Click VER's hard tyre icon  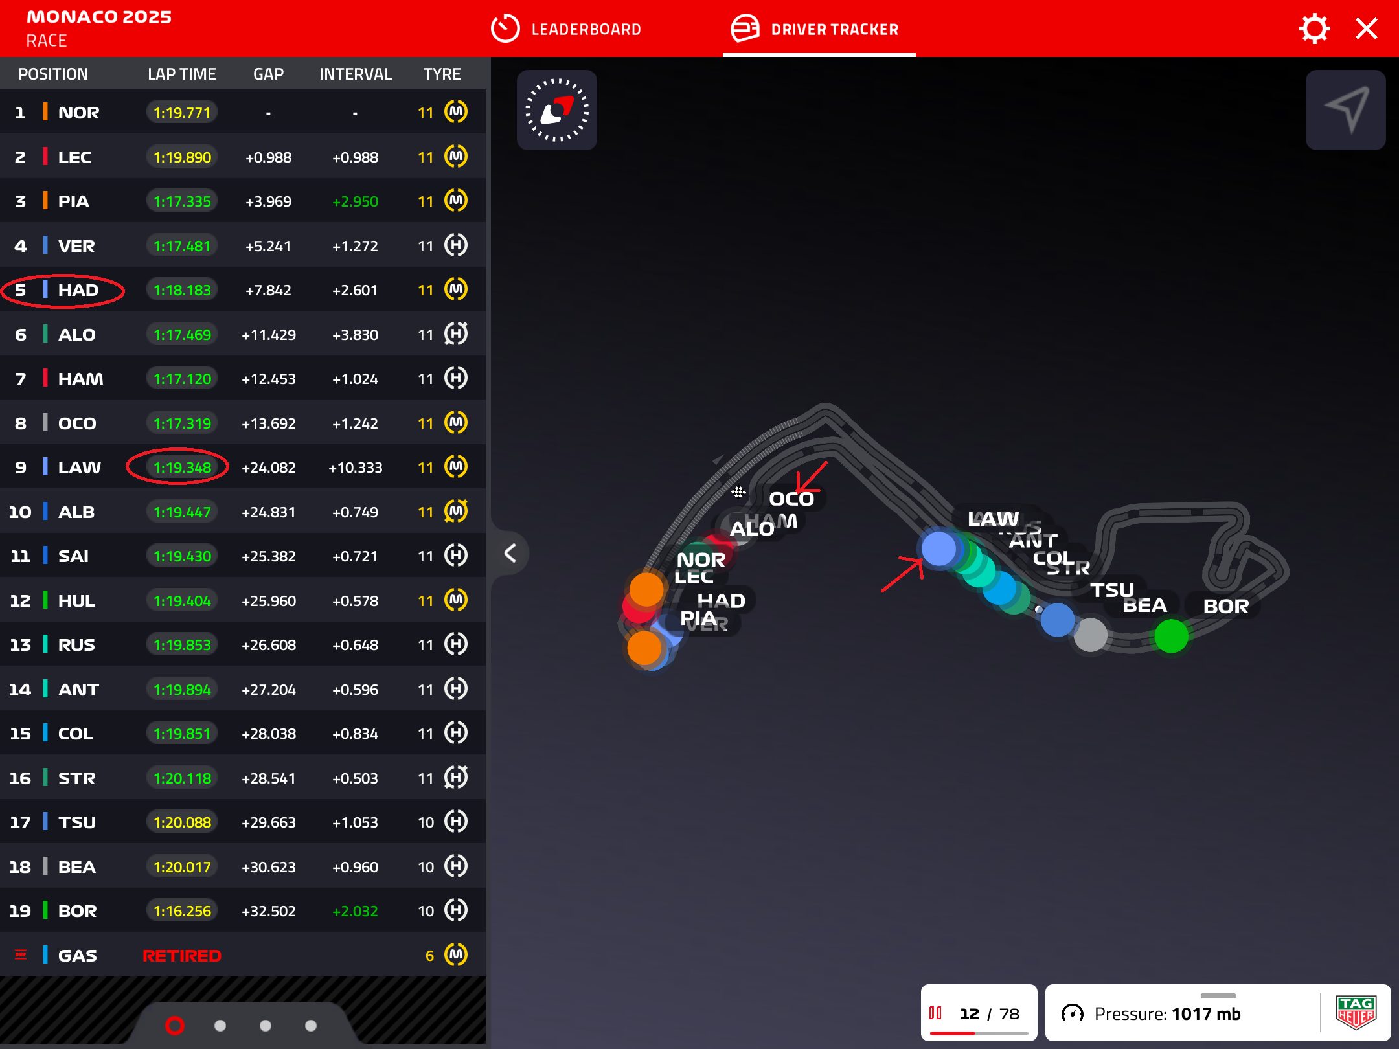pos(456,245)
